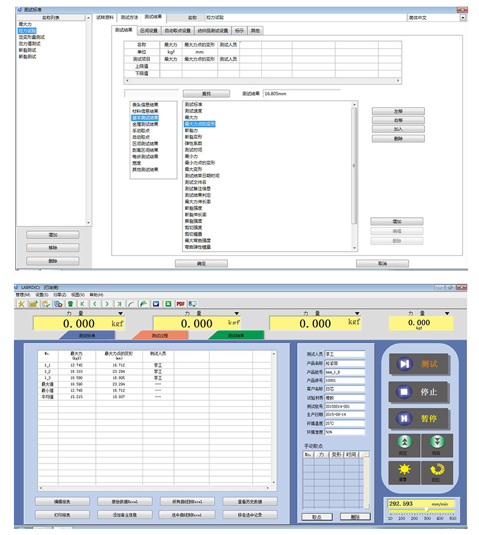Open the 设置(S) menu
Viewport: 479px width, 535px height.
[42, 295]
